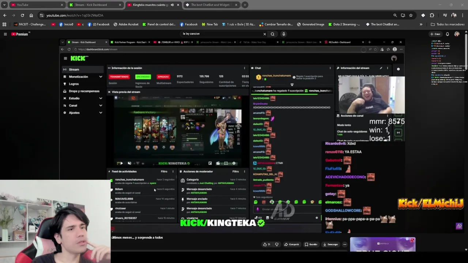Switch to The best ChatBot and Widgets tab
468x263 pixels.
(211, 5)
